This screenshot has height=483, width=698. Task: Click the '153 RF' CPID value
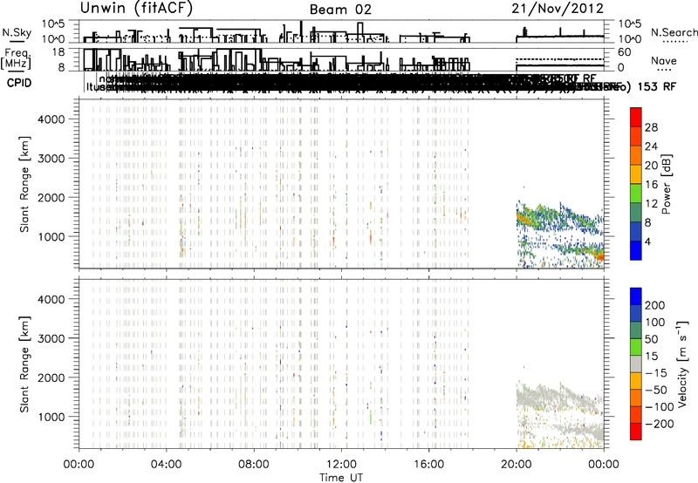(657, 86)
